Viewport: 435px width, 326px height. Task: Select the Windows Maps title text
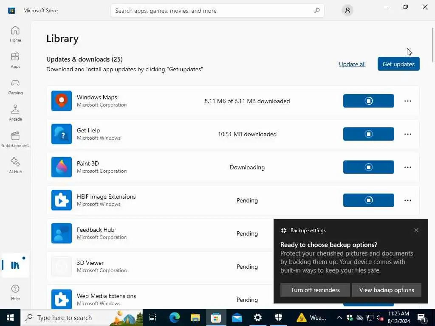pos(97,97)
